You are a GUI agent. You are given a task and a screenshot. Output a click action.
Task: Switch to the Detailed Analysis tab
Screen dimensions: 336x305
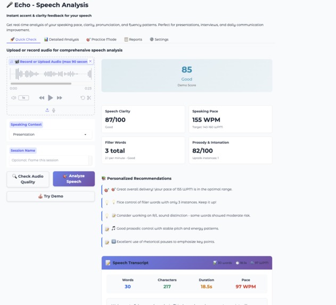(x=61, y=39)
